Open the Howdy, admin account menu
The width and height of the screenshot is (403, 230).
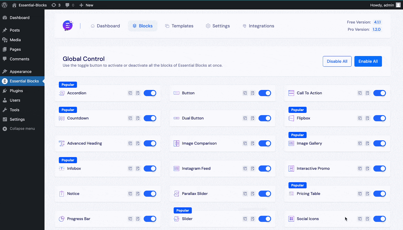(x=385, y=5)
